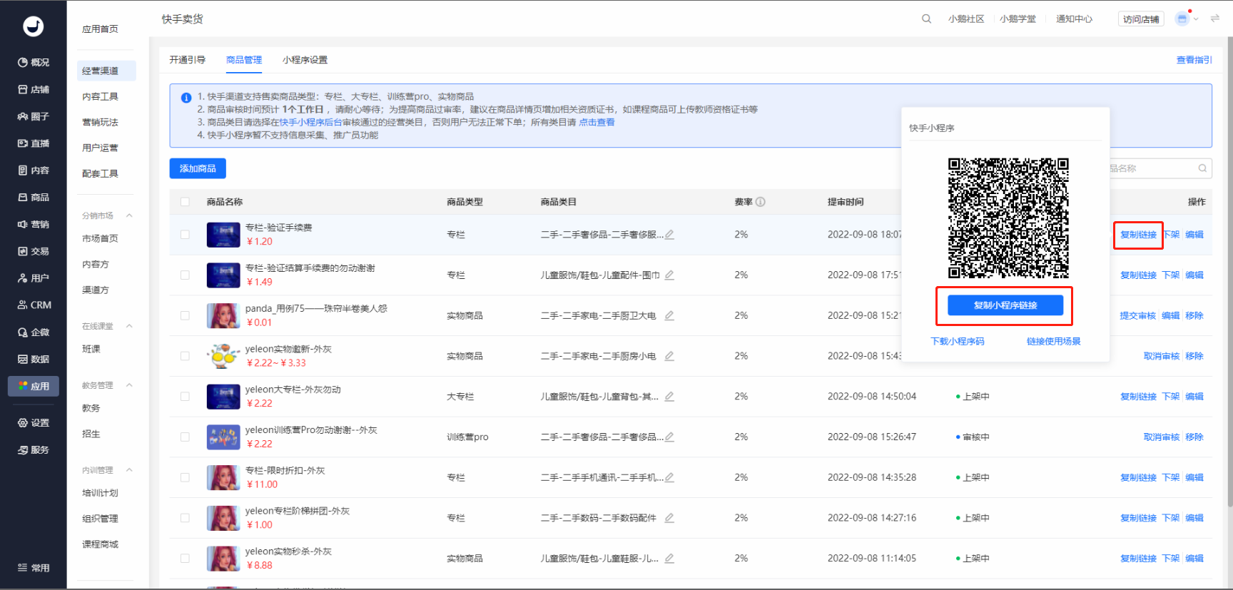
Task: Select checkbox for yeleon训练营Pro勿动谢谢--外灰
Action: point(186,437)
